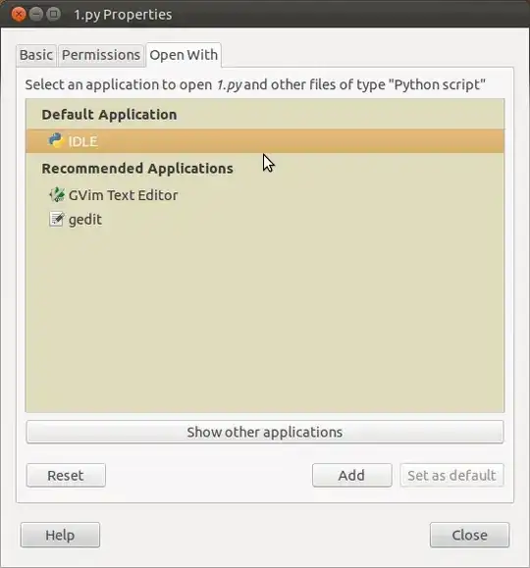The image size is (530, 568).
Task: Minimize the 1.py Properties window
Action: 36,15
